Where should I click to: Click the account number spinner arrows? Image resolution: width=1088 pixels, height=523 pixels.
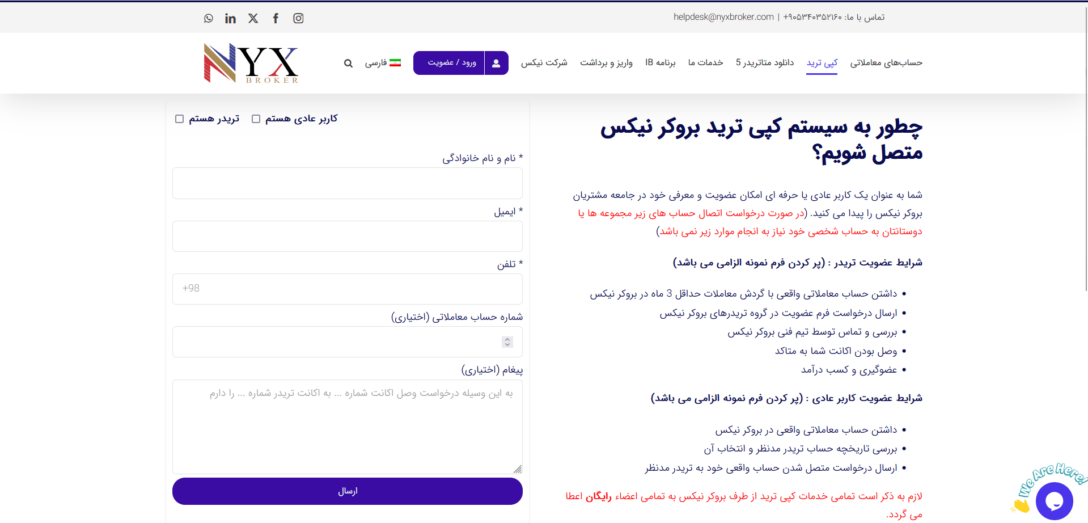[x=507, y=341]
